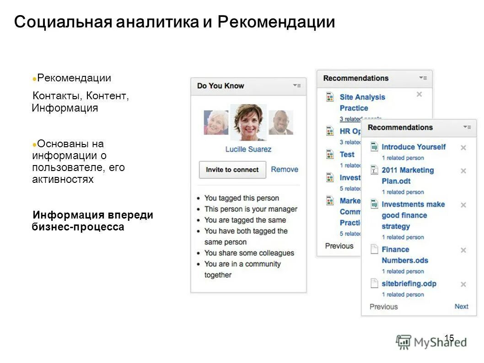The width and height of the screenshot is (484, 363).
Task: Click the Test item file icon
Action: pyautogui.click(x=330, y=154)
